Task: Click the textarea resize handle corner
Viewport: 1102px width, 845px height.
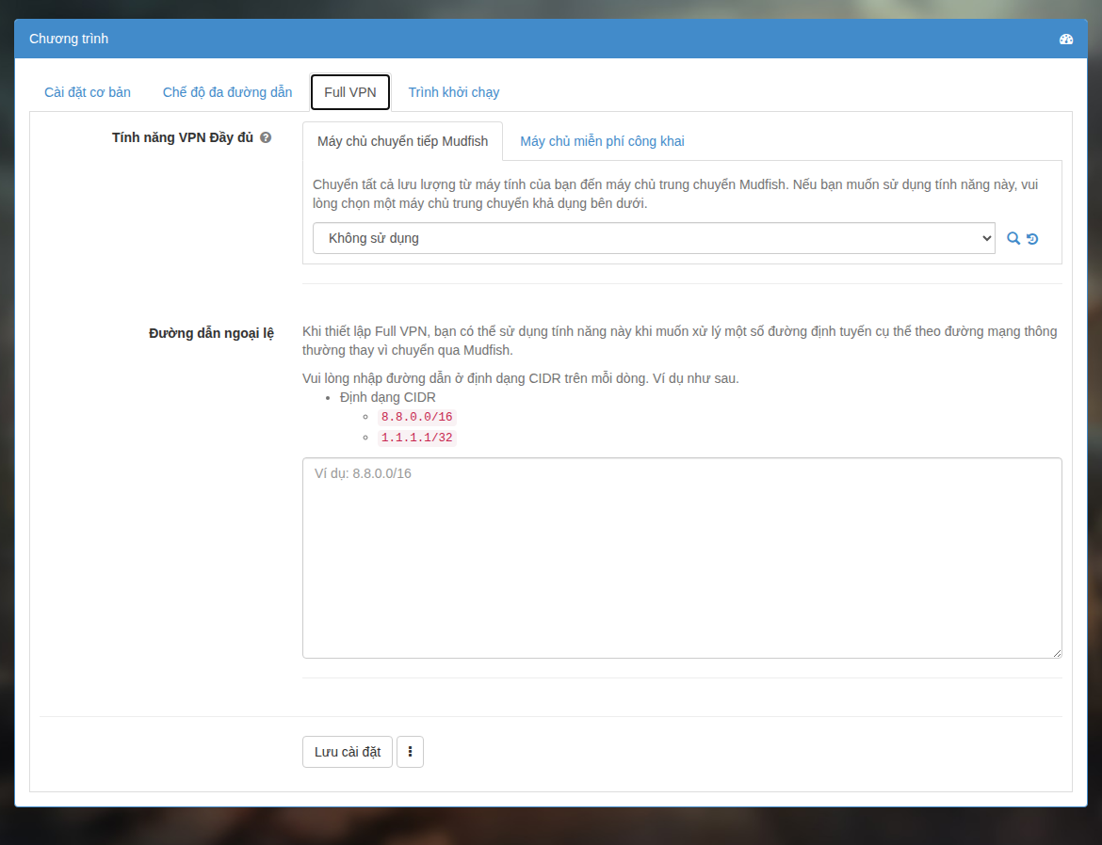Action: (x=1056, y=652)
